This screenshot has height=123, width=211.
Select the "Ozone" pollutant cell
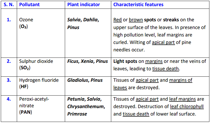[26, 20]
